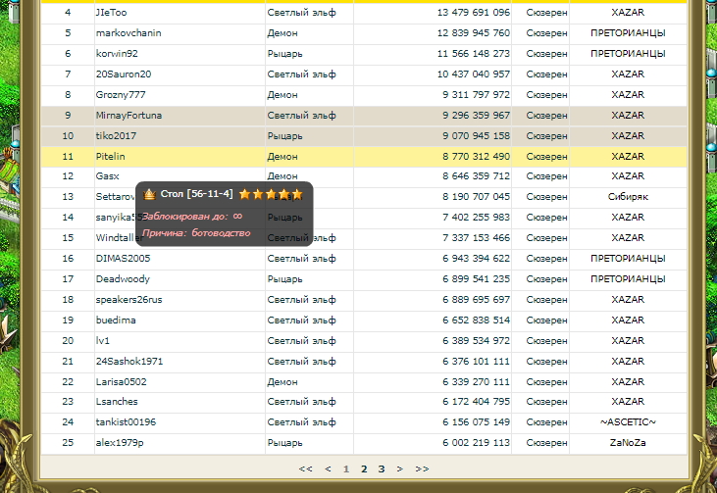Click the five gold stars rating
This screenshot has height=493, width=717.
[x=271, y=194]
